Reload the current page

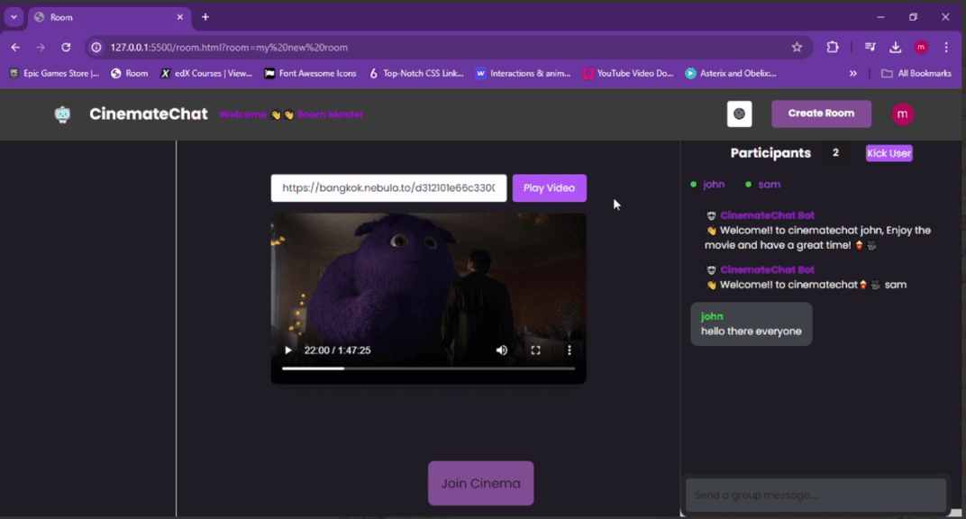click(x=66, y=48)
